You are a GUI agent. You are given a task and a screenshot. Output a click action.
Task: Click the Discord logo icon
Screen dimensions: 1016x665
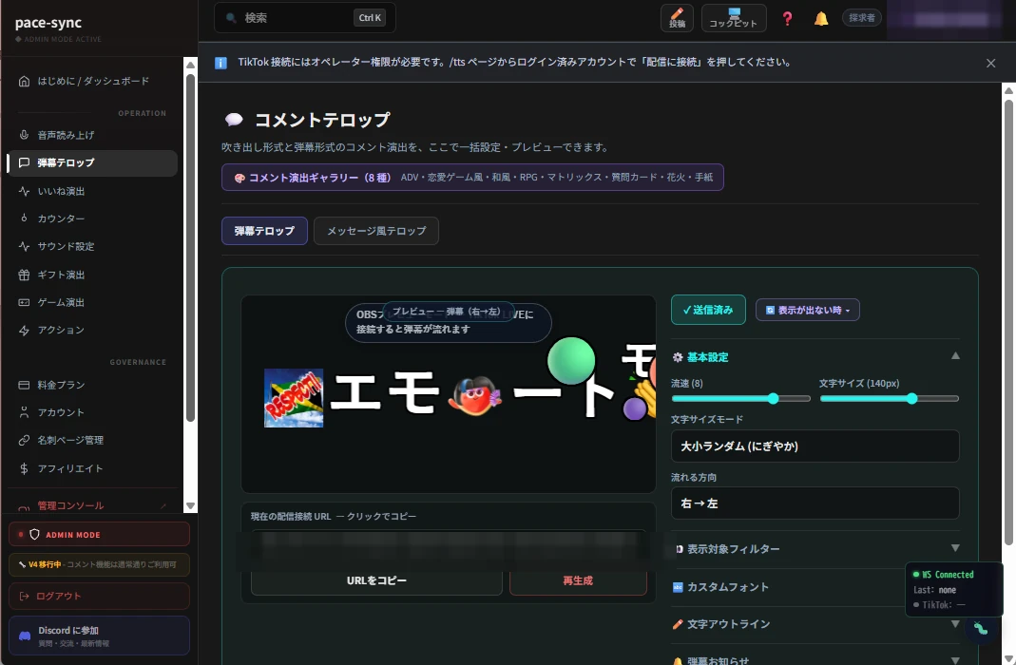pyautogui.click(x=25, y=636)
